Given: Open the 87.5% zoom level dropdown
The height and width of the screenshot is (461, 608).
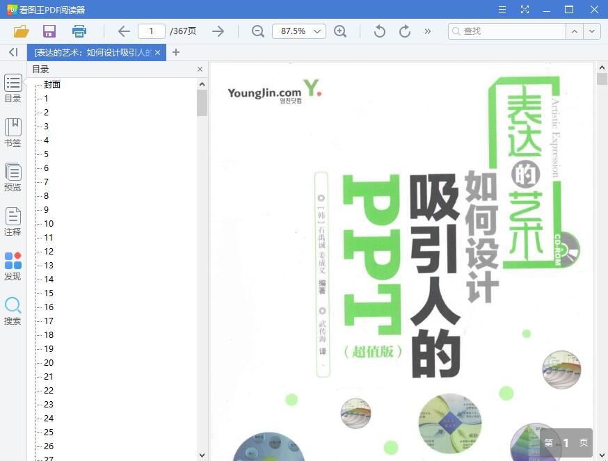Looking at the screenshot, I should (x=299, y=31).
